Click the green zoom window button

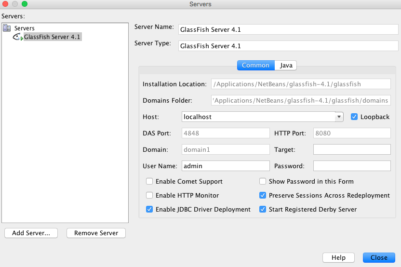25,4
